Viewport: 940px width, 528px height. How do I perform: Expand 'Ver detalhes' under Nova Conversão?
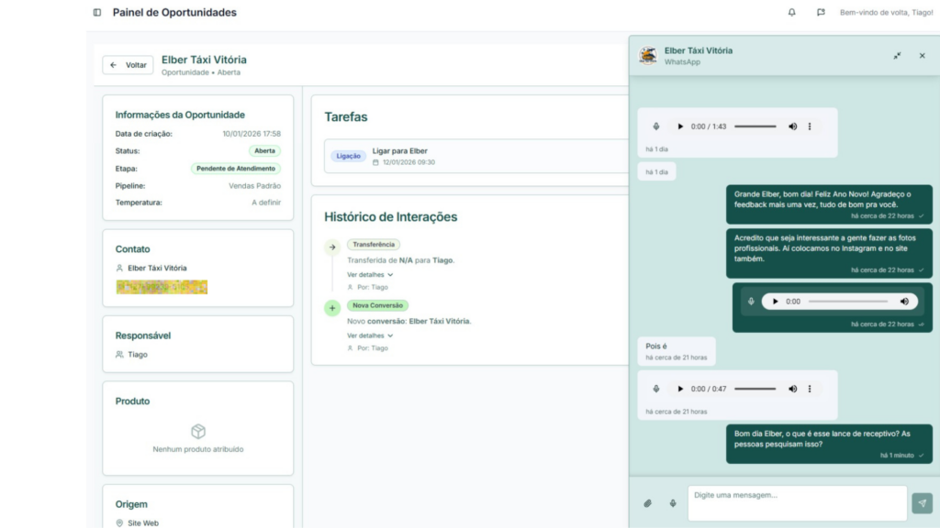tap(370, 335)
